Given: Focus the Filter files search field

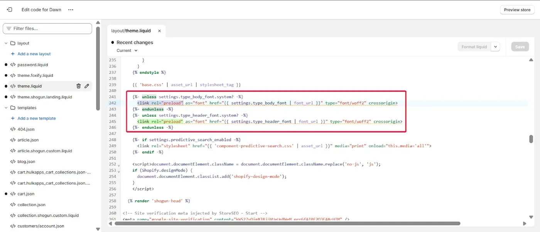Looking at the screenshot, I should tap(47, 28).
